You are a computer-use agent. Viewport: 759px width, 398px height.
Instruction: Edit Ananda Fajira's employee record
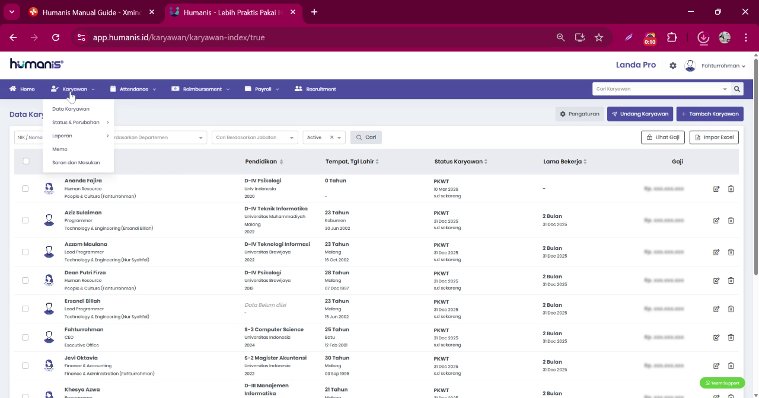click(716, 189)
